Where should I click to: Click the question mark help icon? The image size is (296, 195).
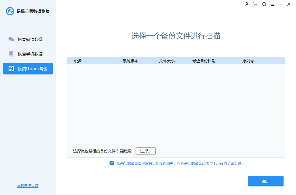[x=112, y=163]
